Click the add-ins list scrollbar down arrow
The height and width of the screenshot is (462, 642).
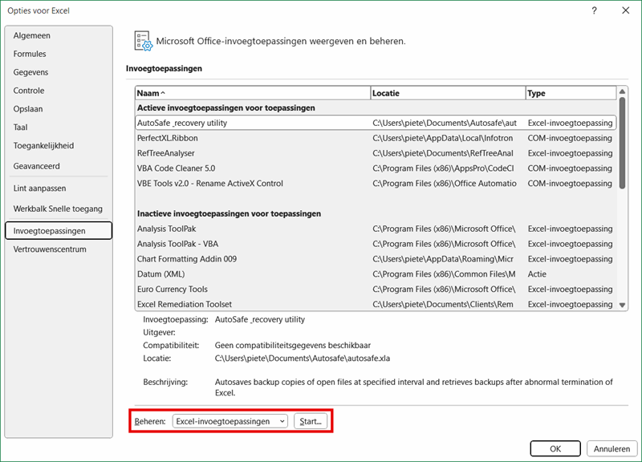pyautogui.click(x=623, y=305)
